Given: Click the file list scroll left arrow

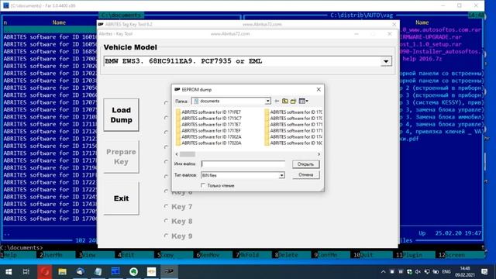Looking at the screenshot, I should [x=177, y=154].
